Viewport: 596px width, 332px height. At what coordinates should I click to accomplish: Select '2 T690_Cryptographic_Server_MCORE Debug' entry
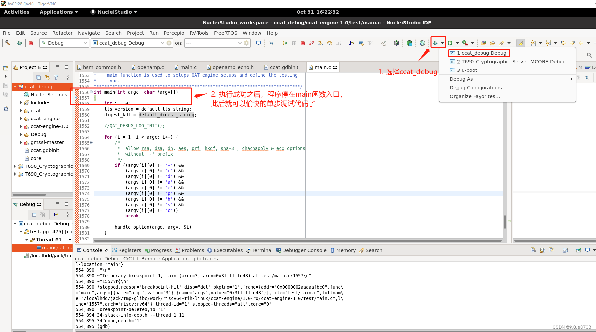pyautogui.click(x=508, y=62)
